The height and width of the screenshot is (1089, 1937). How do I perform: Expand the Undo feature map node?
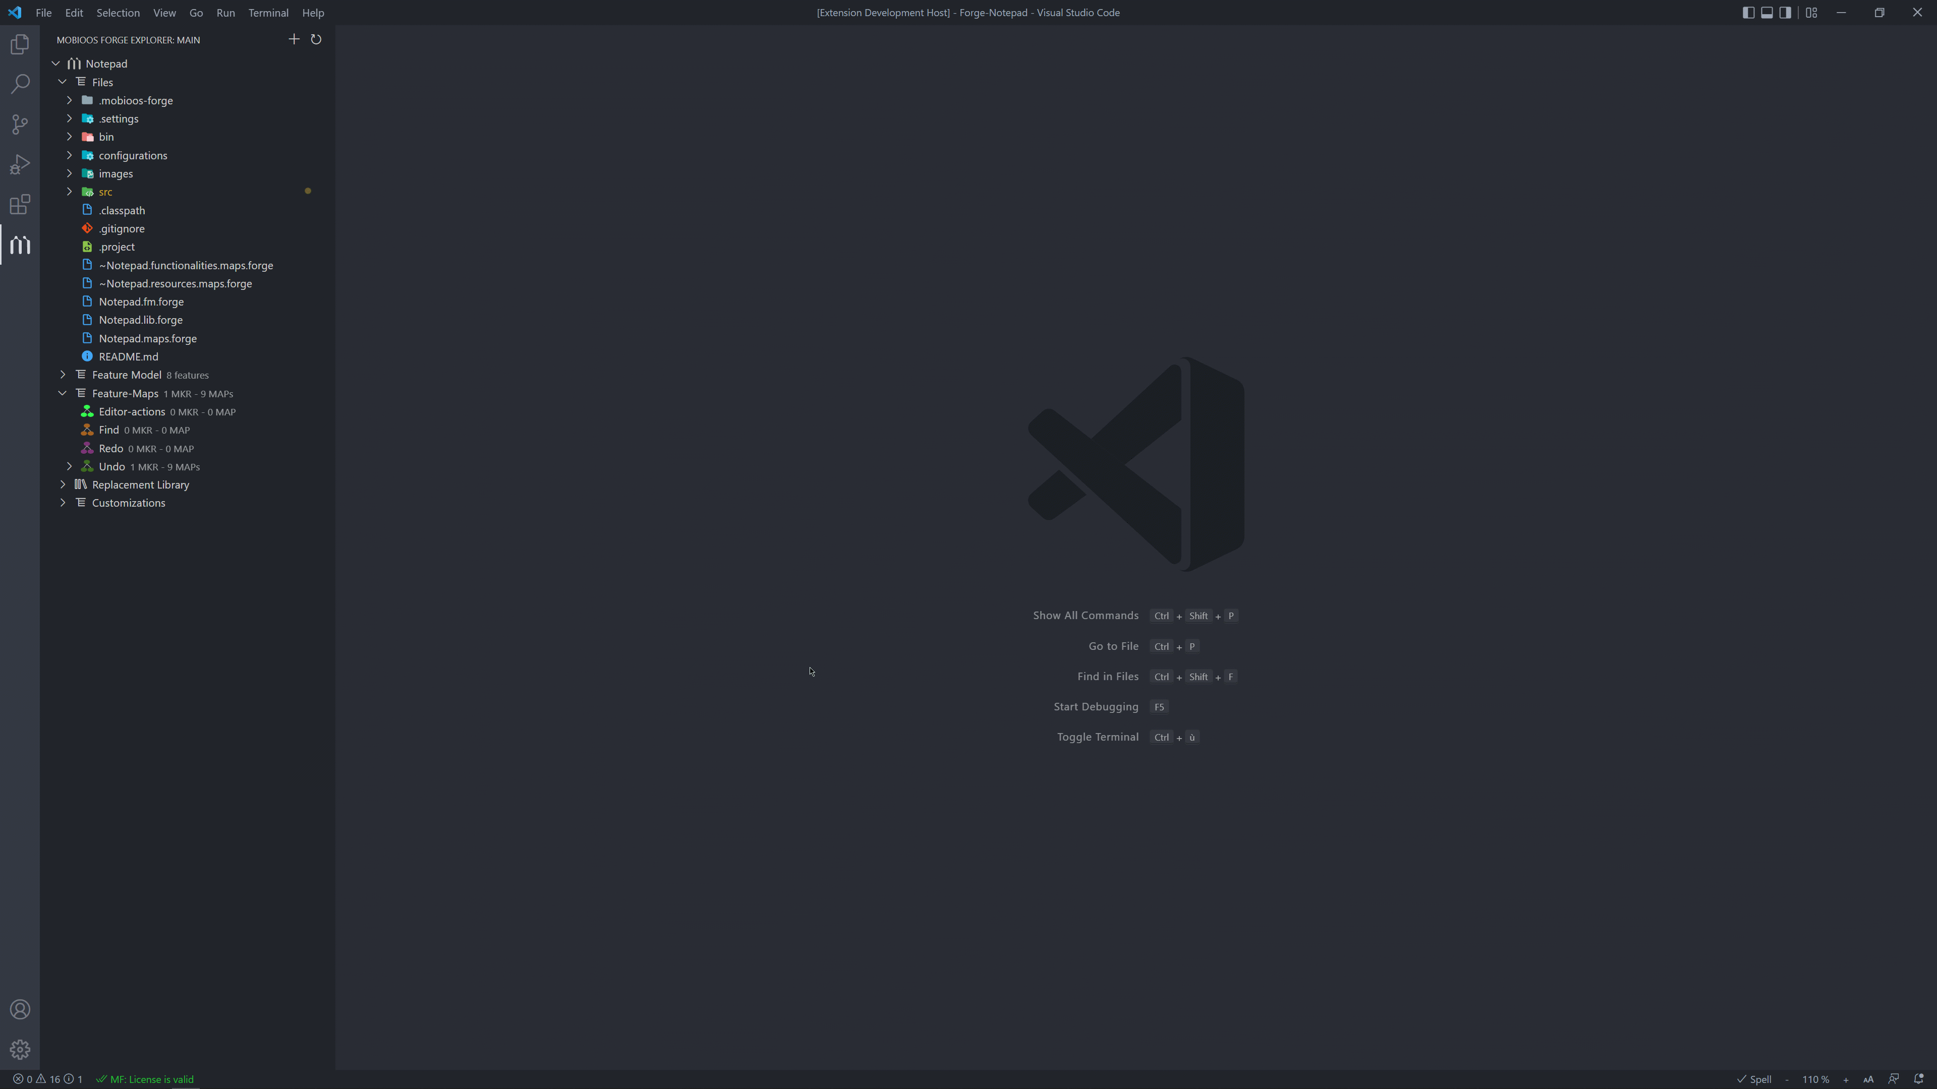tap(70, 467)
